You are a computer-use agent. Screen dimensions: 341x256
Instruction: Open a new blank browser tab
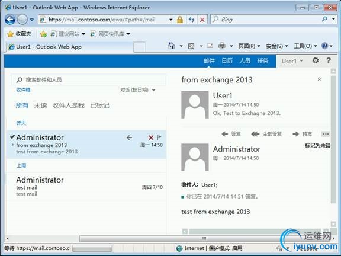tap(139, 47)
